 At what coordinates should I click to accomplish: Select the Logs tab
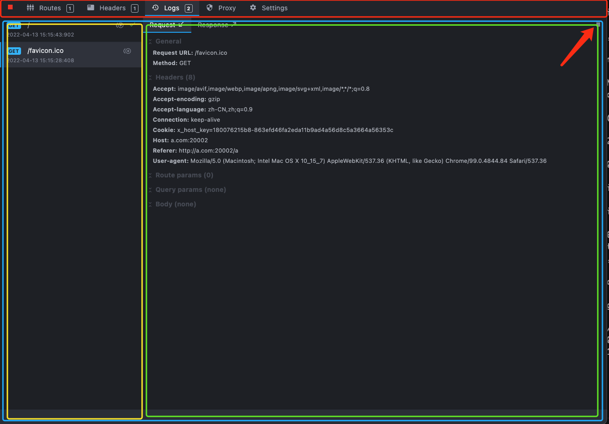172,8
